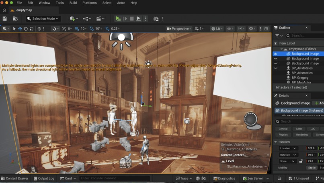Open the Blueprints menu in the toolbar
Viewport: 324px width, 183px height.
87,19
